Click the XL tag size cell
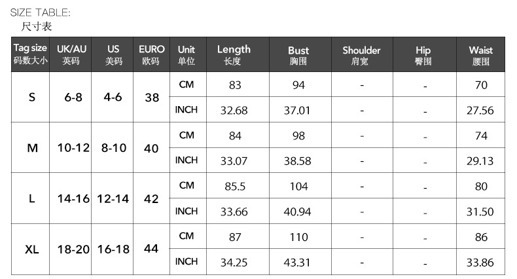Image resolution: width=517 pixels, height=279 pixels. pos(32,250)
